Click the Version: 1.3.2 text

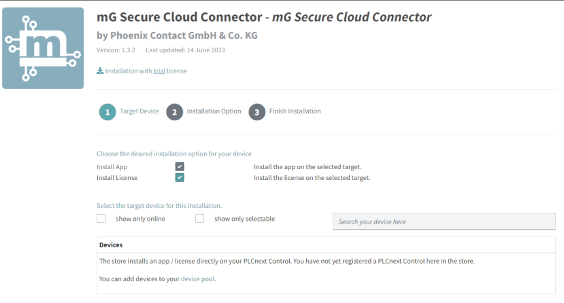tap(116, 50)
